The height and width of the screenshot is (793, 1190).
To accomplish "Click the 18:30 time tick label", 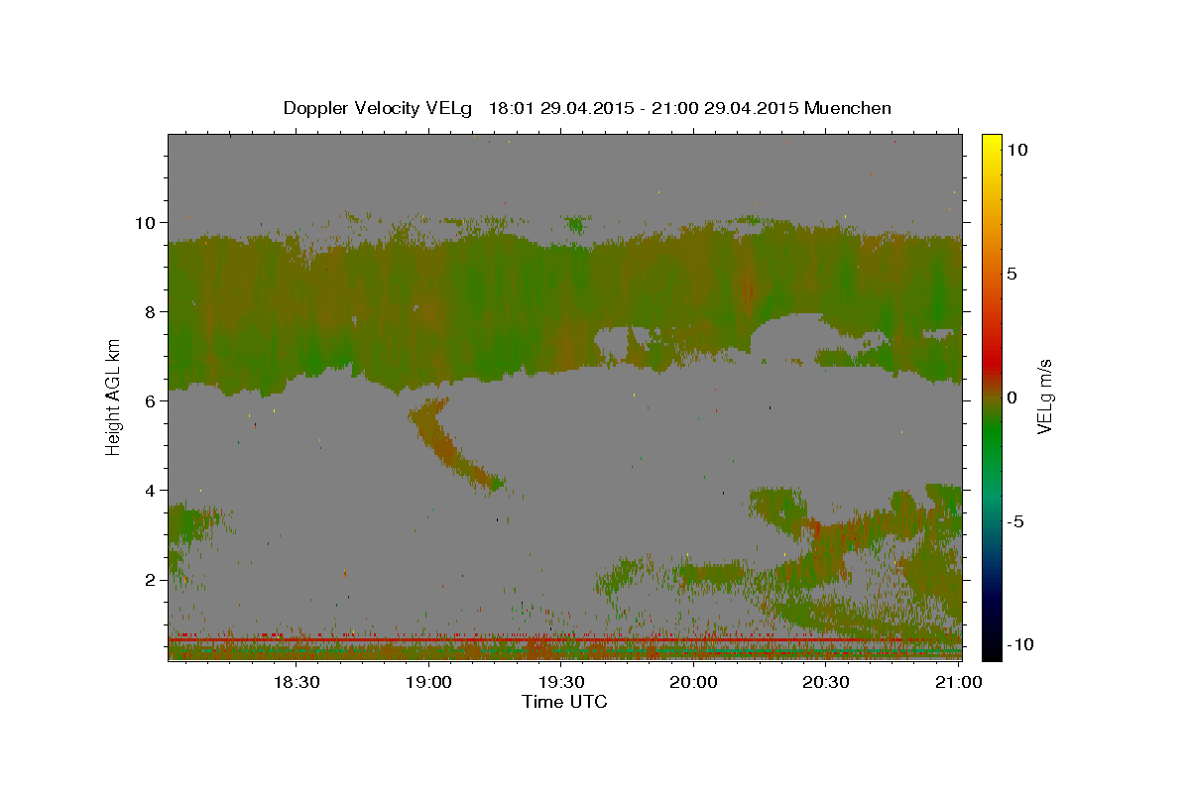I will coord(296,682).
